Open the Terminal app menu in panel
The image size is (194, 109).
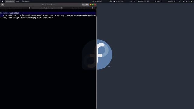[26, 2]
